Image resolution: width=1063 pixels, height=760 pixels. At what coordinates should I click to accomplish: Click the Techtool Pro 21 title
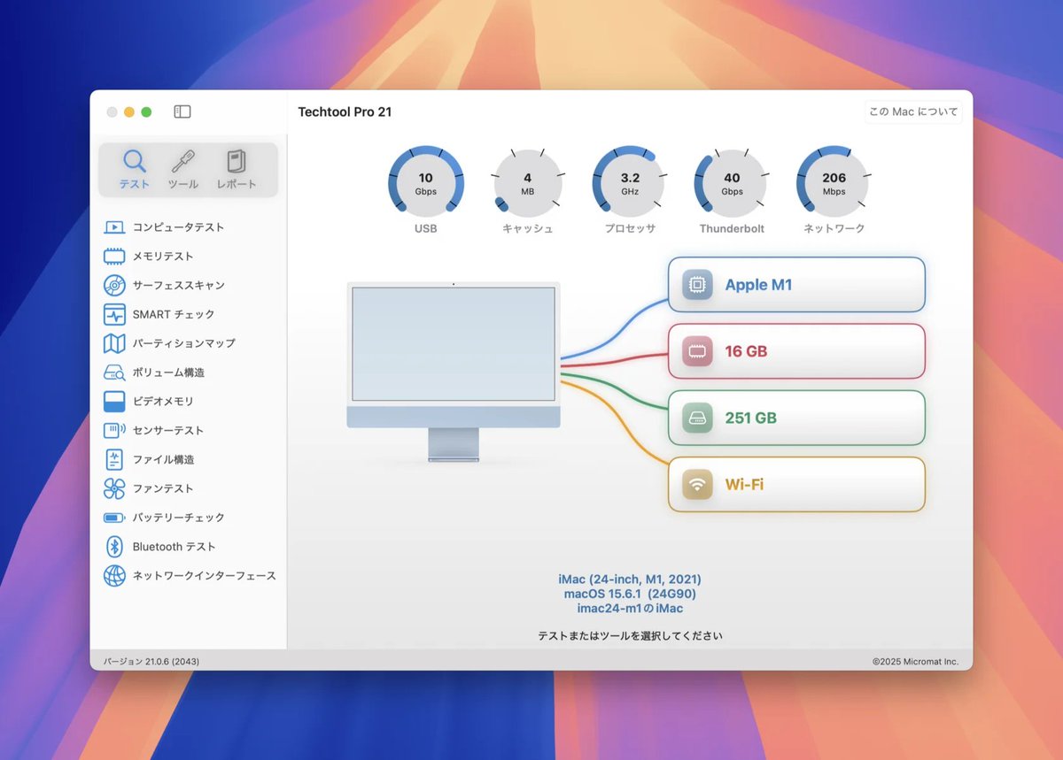(345, 112)
